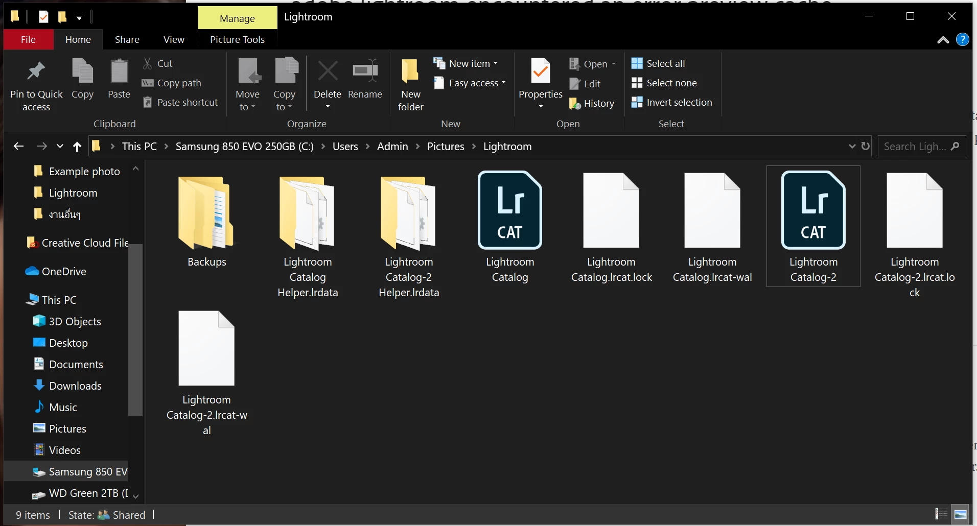
Task: Click Paste shortcut in ribbon
Action: [x=180, y=102]
